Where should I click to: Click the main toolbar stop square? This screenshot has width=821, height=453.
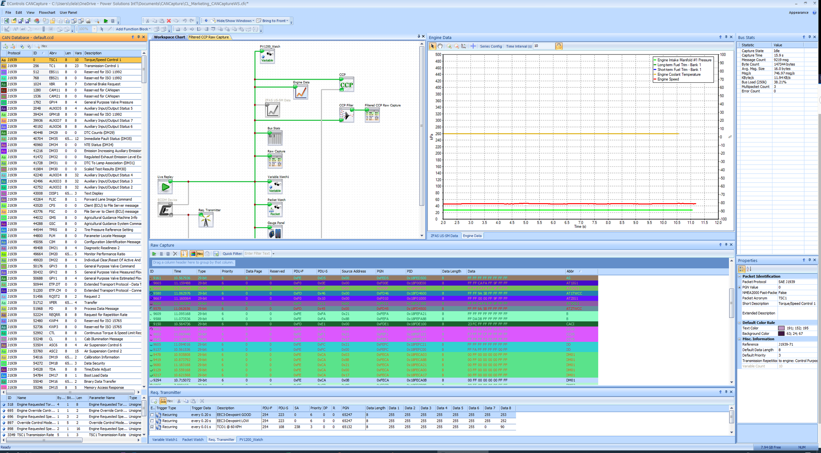point(113,21)
